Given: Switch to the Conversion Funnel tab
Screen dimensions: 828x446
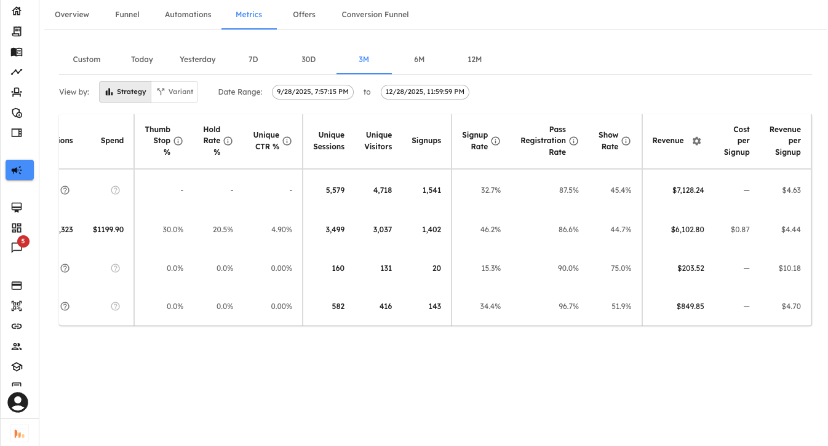Looking at the screenshot, I should 375,14.
